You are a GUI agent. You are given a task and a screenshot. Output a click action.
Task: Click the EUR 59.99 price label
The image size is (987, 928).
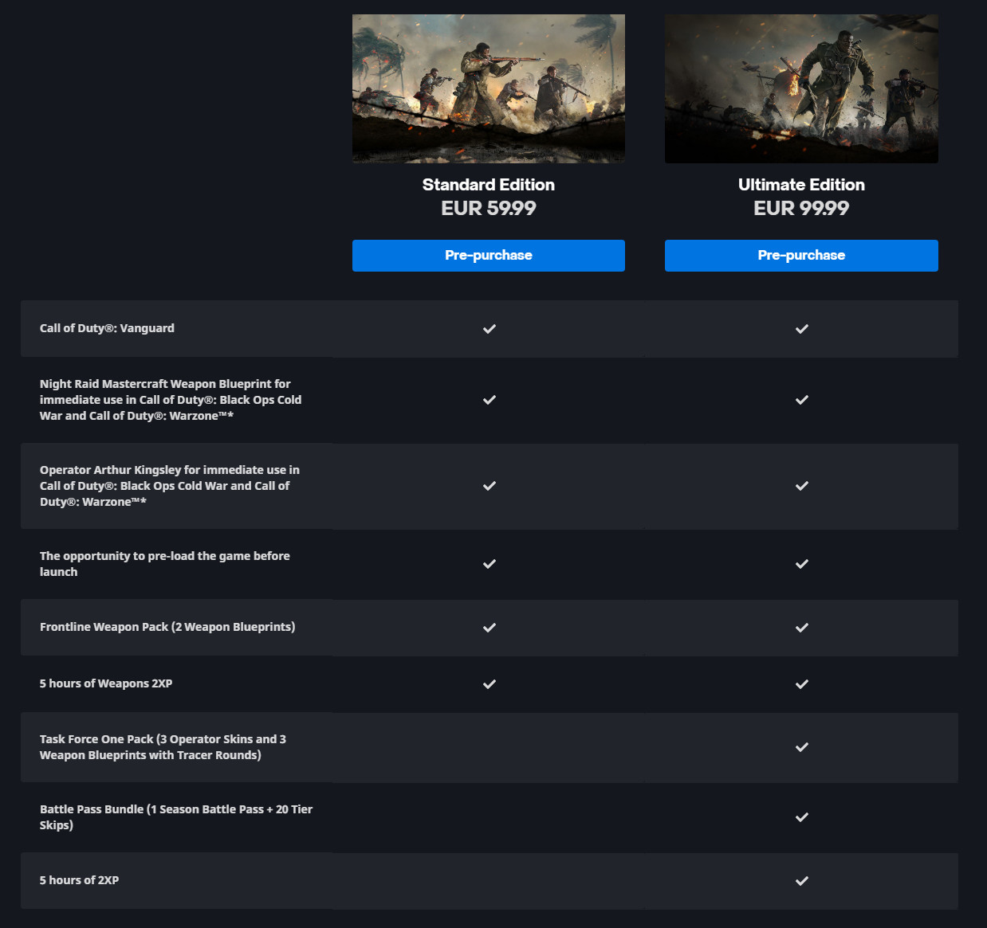[488, 209]
